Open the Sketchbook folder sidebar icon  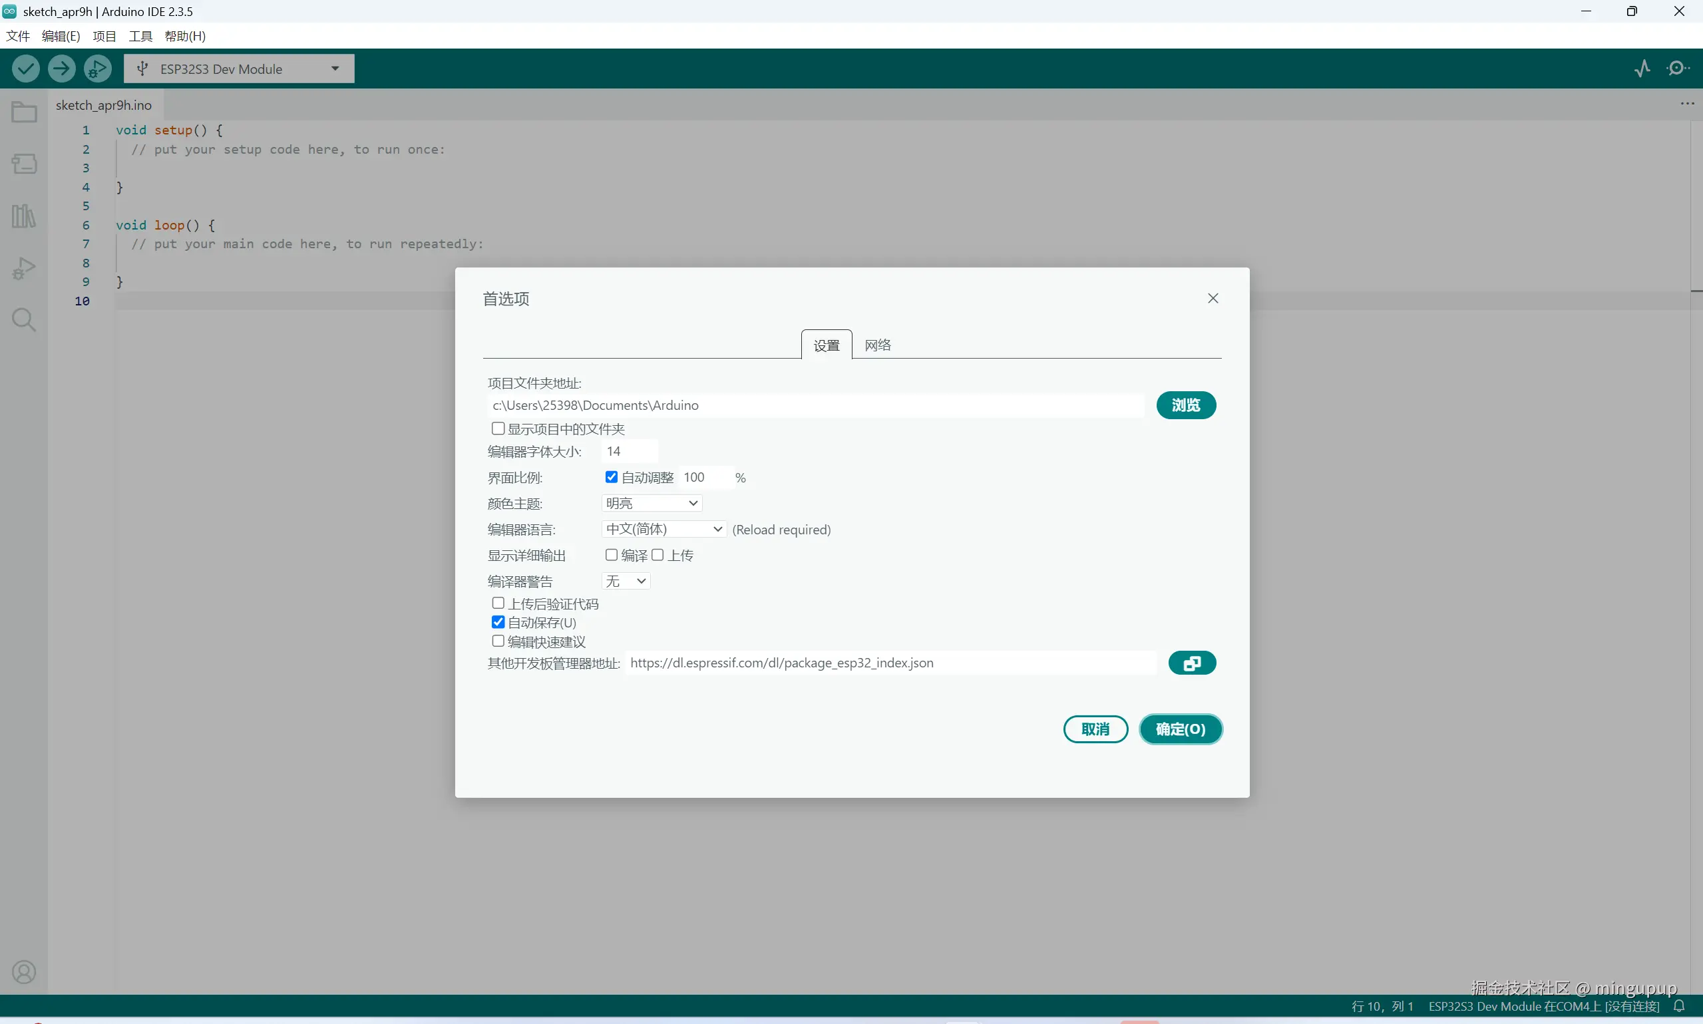tap(24, 112)
